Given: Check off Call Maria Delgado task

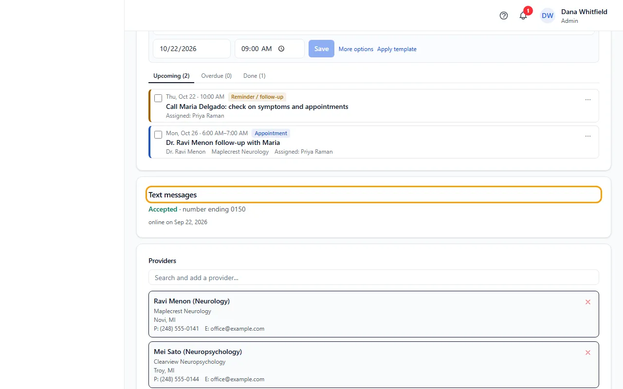Looking at the screenshot, I should point(158,98).
